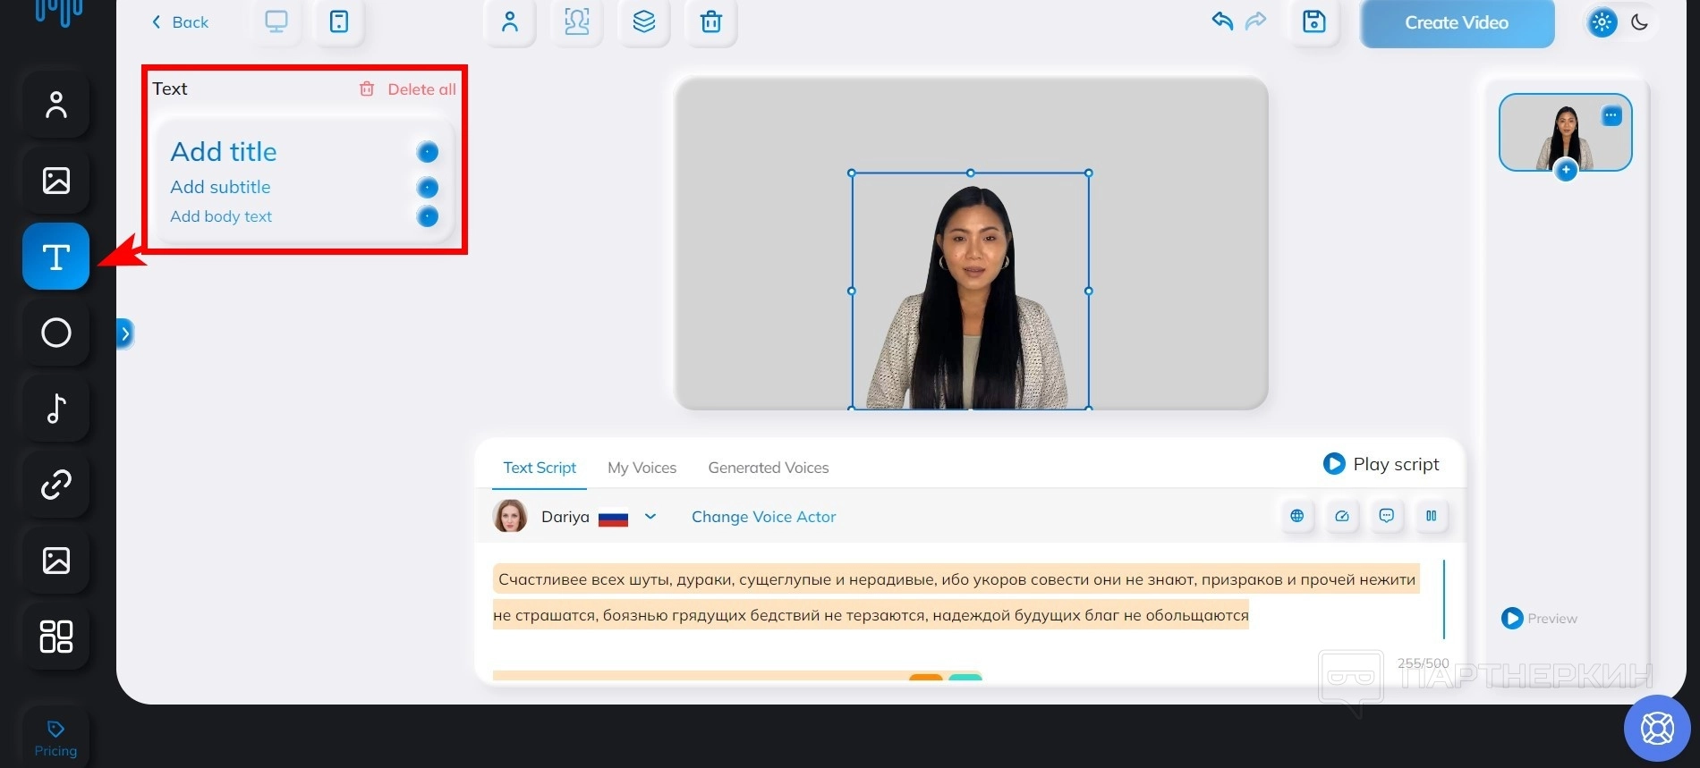Expand the Dariya voice language dropdown

[650, 517]
